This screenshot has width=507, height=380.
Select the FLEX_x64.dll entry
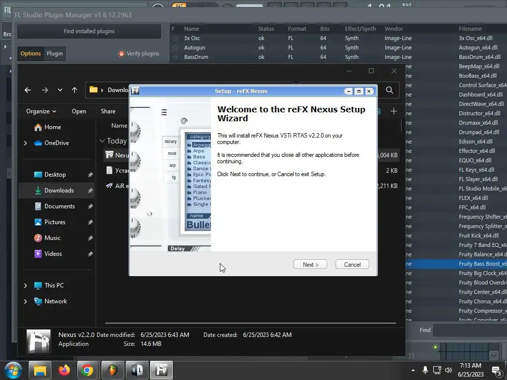tap(473, 198)
